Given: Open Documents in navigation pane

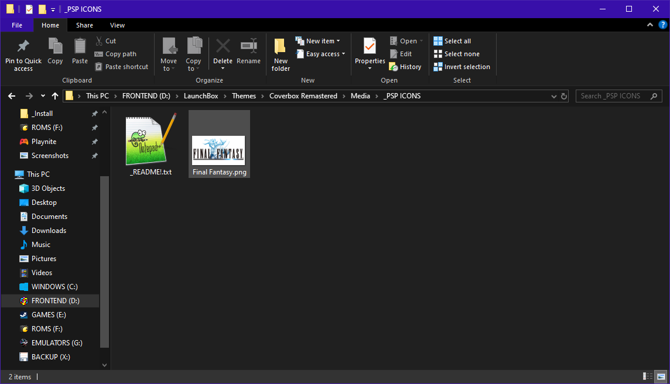Looking at the screenshot, I should (x=49, y=217).
